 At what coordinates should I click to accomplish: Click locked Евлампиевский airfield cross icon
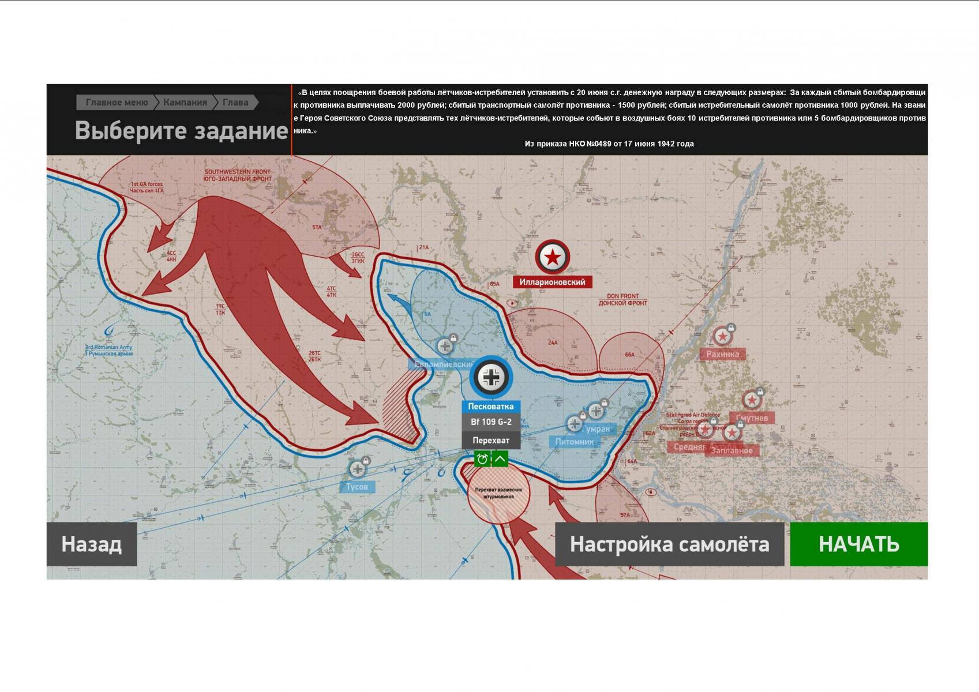(x=445, y=346)
